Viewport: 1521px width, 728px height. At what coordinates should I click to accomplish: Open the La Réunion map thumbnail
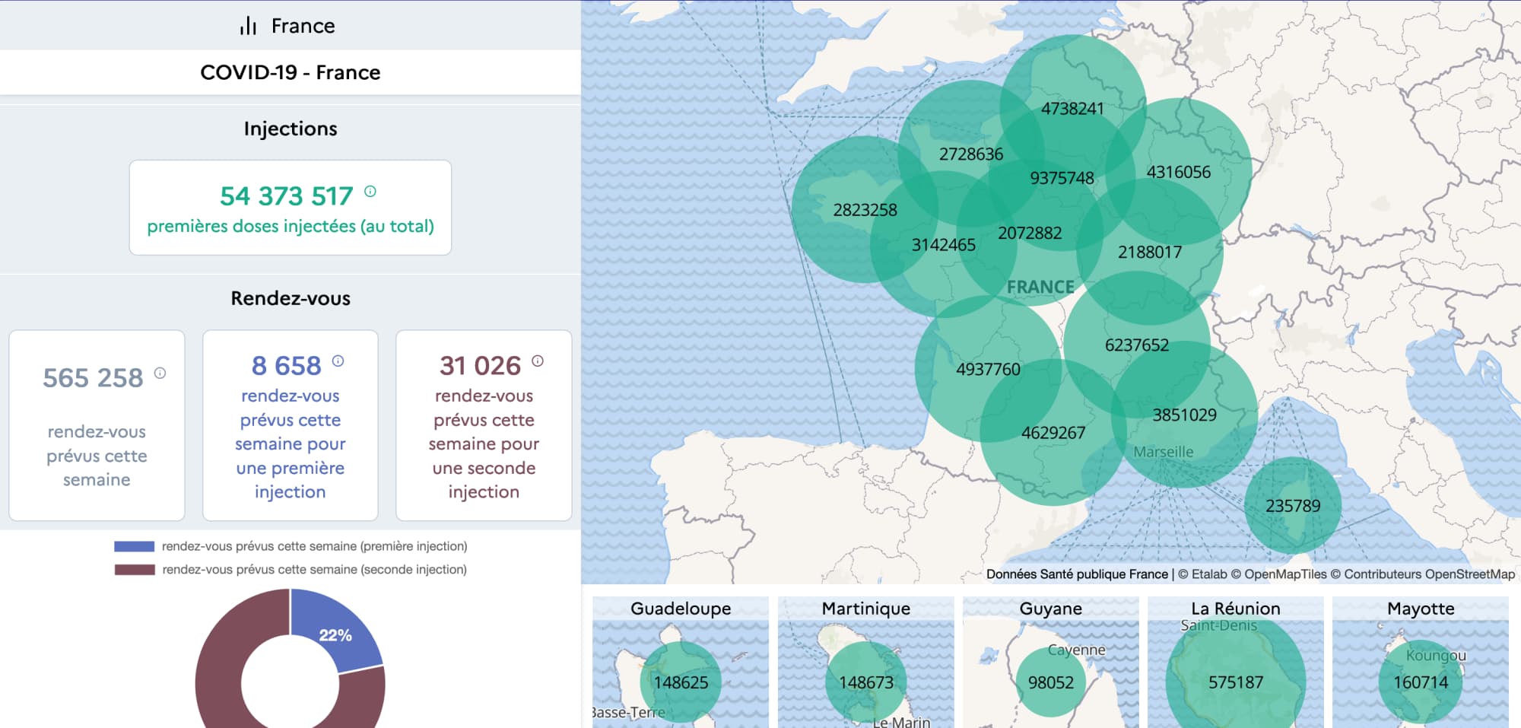[x=1235, y=662]
